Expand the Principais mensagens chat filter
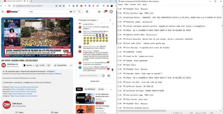223x114 pixels. (x=89, y=20)
